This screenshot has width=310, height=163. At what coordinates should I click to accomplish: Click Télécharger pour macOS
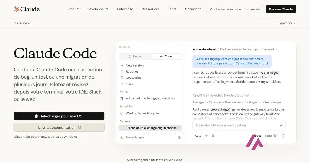59,116
